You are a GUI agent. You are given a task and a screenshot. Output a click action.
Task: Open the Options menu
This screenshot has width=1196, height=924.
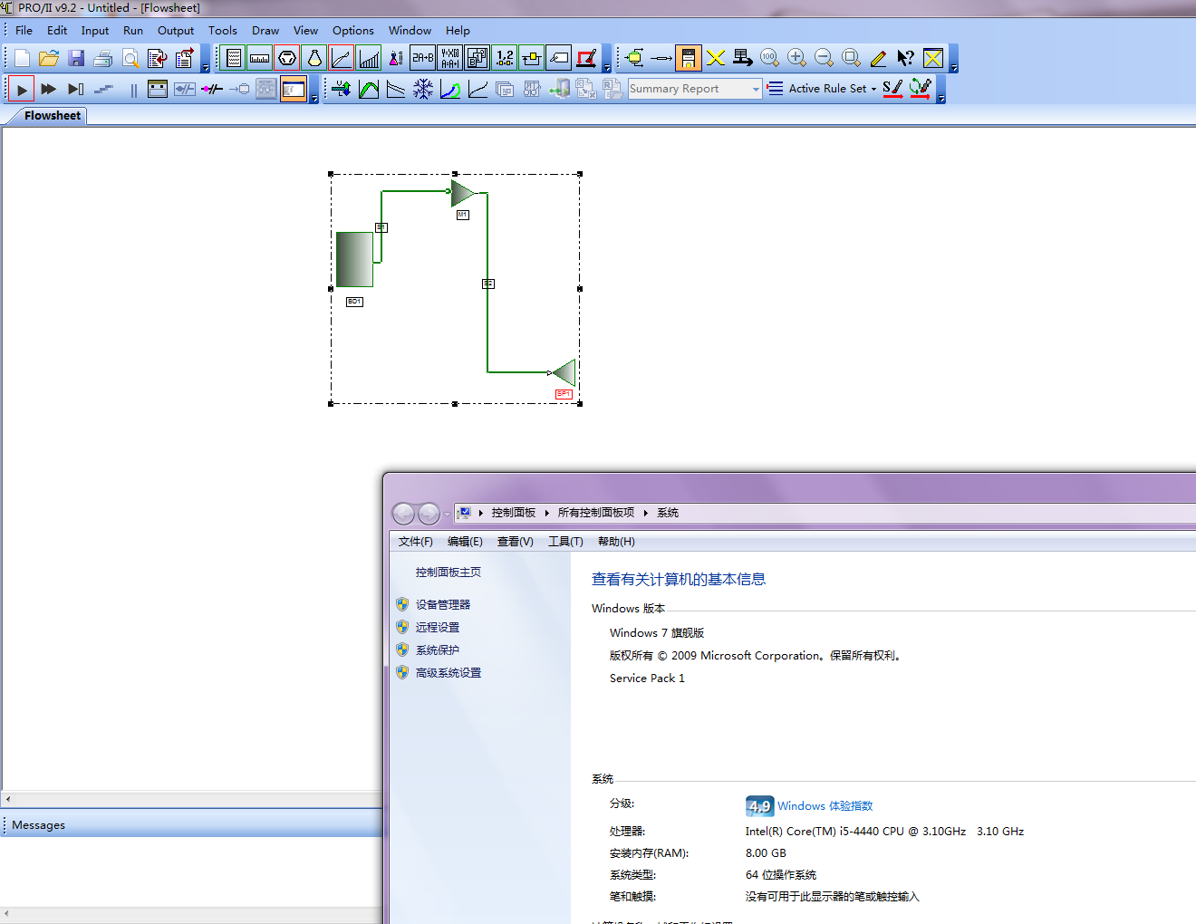click(x=353, y=30)
